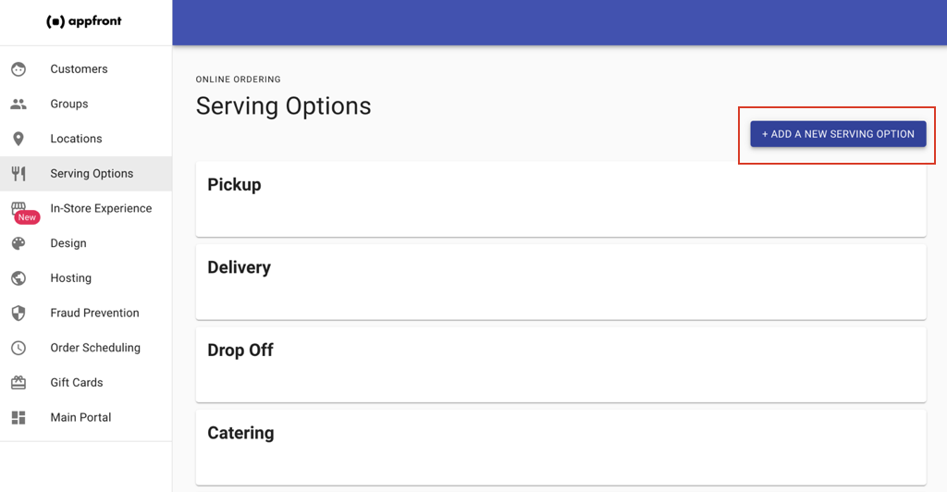The height and width of the screenshot is (492, 947).
Task: Click the Hosting globe icon
Action: (18, 278)
